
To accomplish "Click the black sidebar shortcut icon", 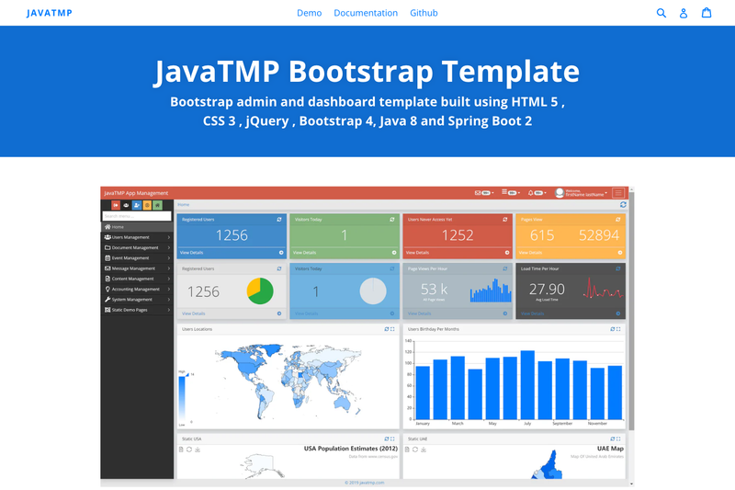I will (126, 205).
